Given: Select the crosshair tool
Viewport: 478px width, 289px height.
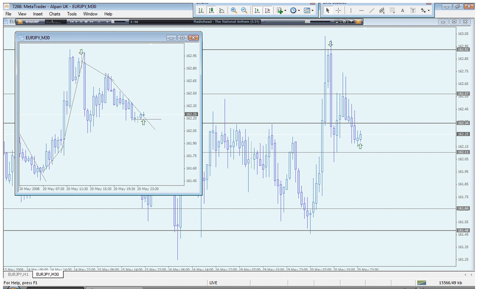Looking at the screenshot, I should coord(338,10).
